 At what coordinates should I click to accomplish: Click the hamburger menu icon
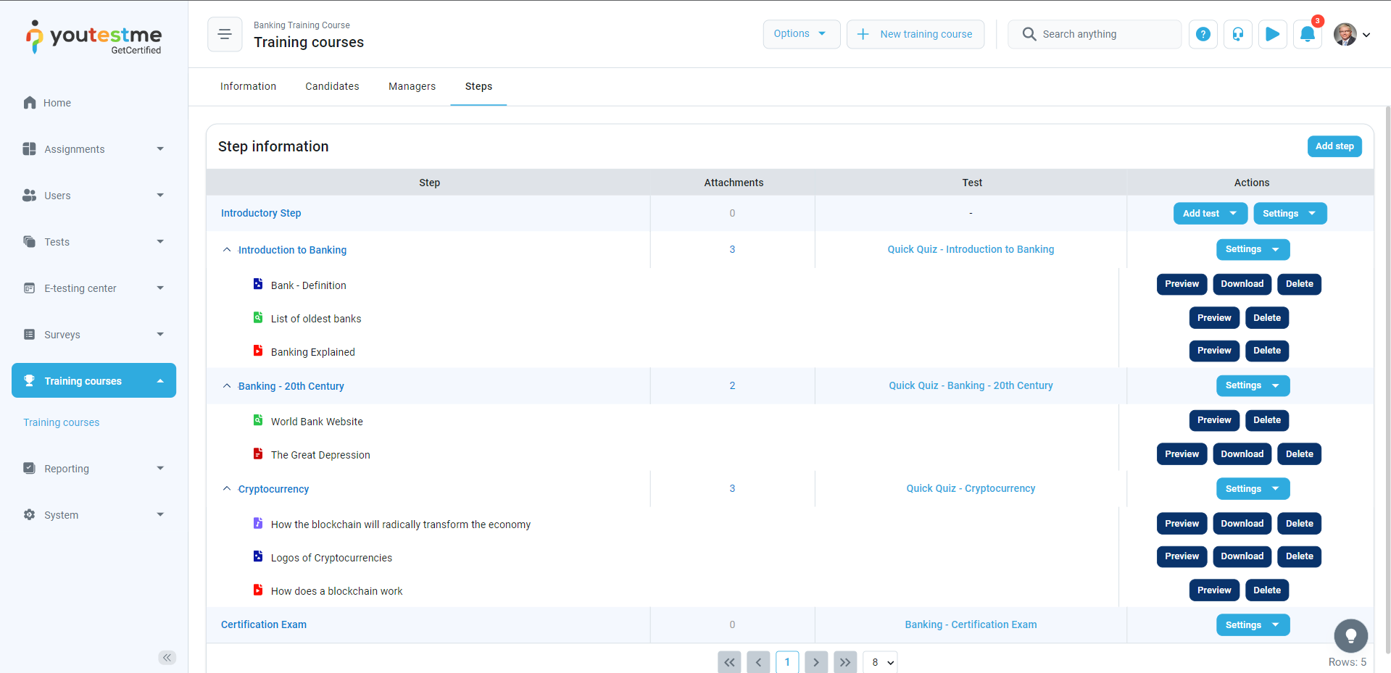point(225,34)
